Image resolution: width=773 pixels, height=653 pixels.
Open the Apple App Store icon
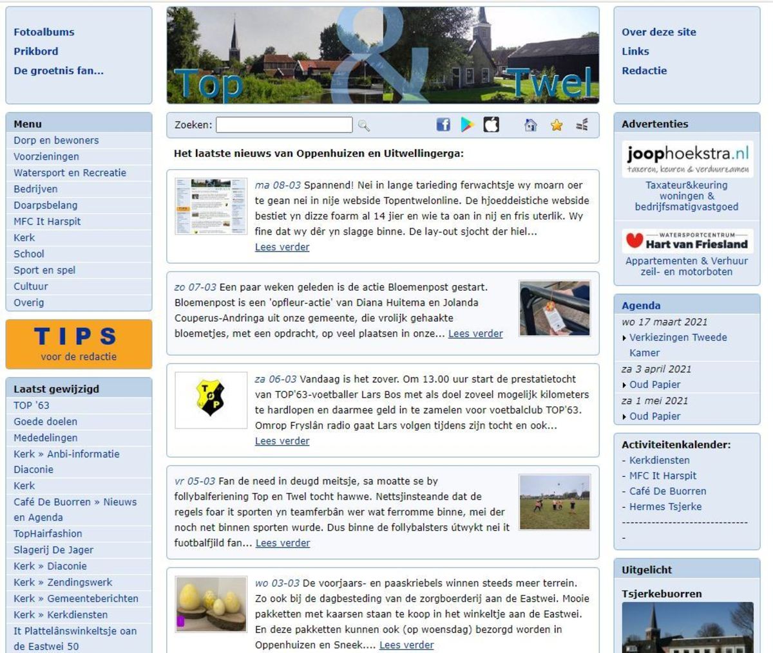click(491, 125)
